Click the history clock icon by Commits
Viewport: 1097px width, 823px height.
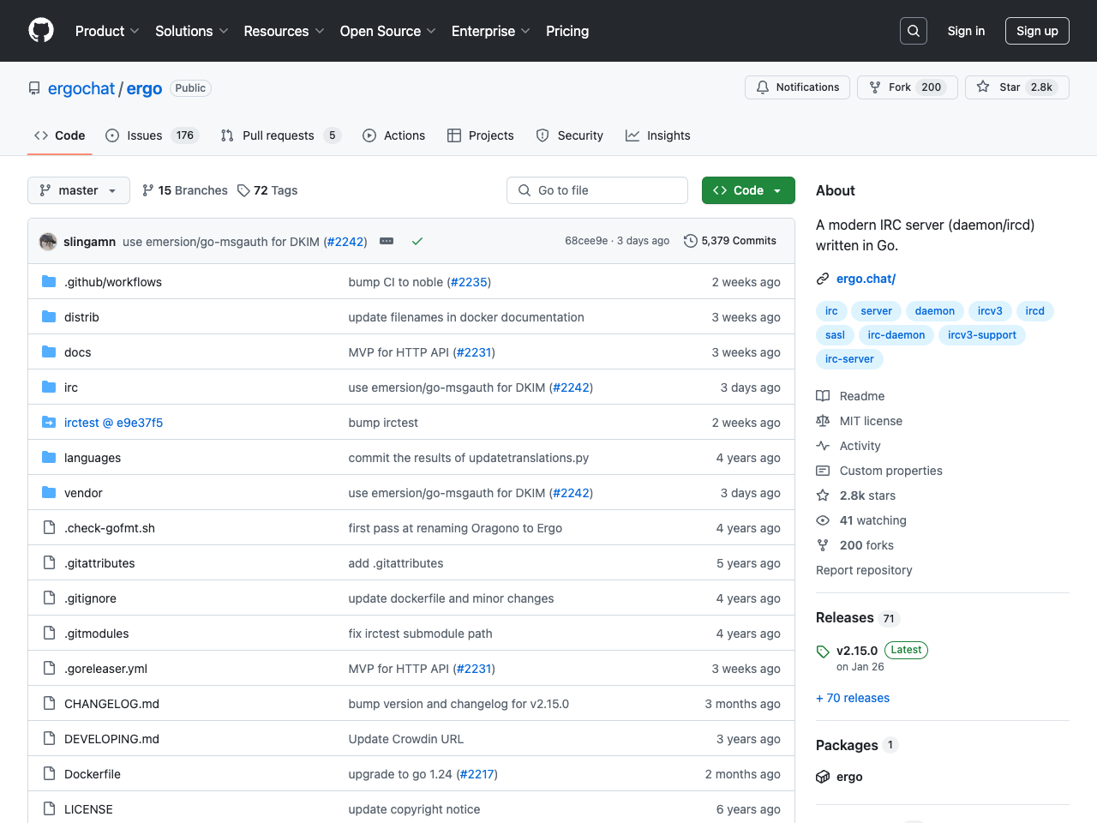(690, 241)
